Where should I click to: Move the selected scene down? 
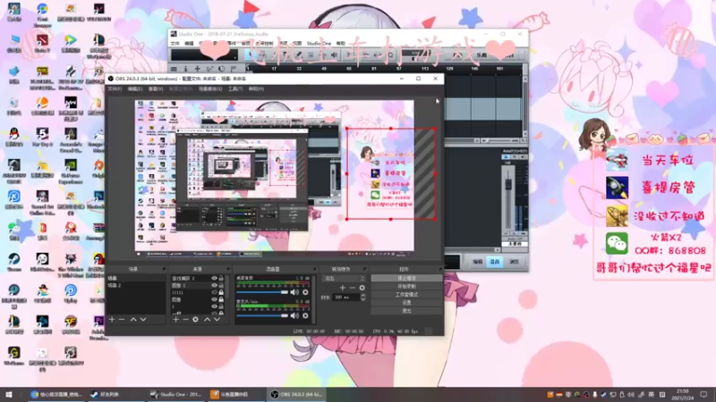(143, 320)
